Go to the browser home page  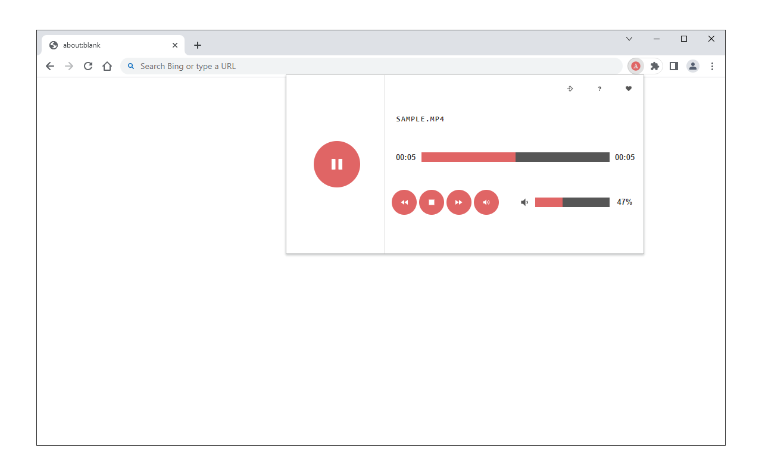pyautogui.click(x=107, y=66)
